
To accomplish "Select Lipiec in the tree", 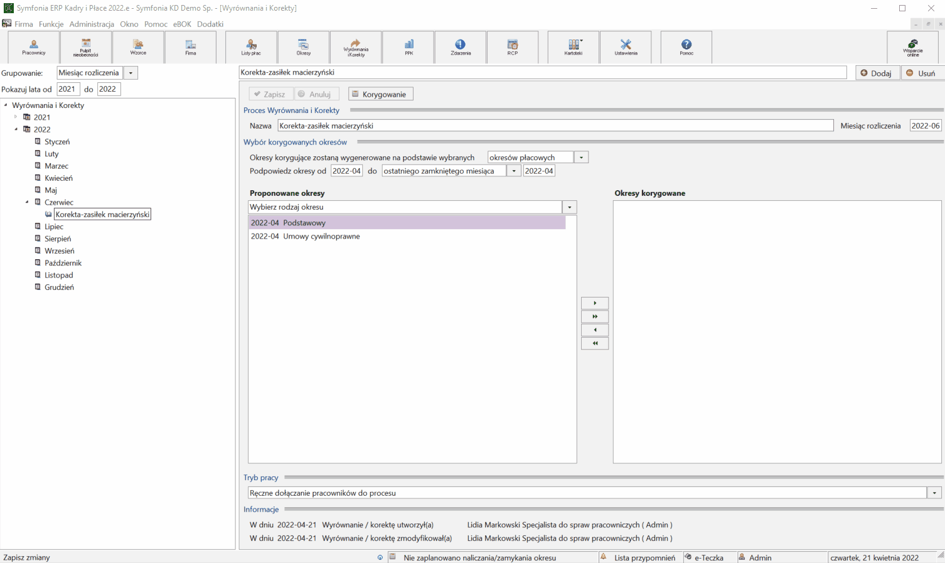I will 54,227.
